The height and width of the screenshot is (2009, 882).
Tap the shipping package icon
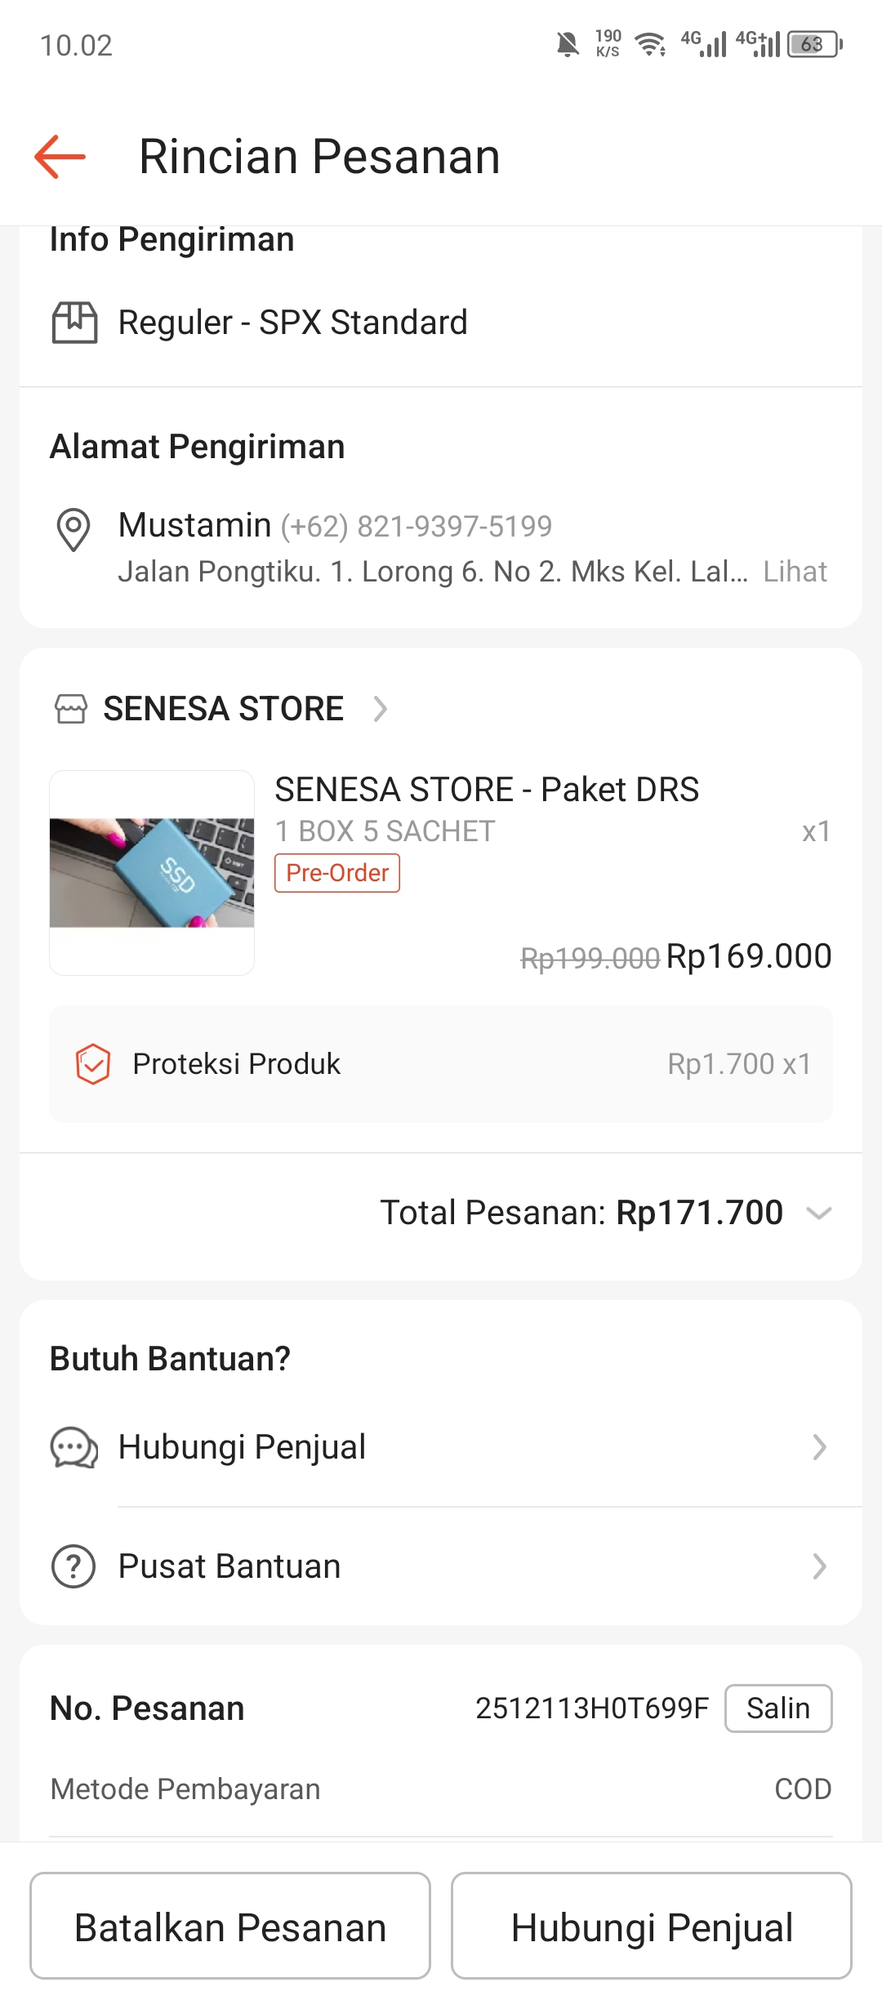tap(74, 323)
